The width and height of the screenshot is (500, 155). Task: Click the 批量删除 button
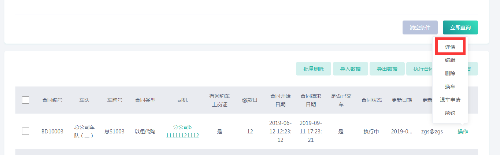coord(314,69)
